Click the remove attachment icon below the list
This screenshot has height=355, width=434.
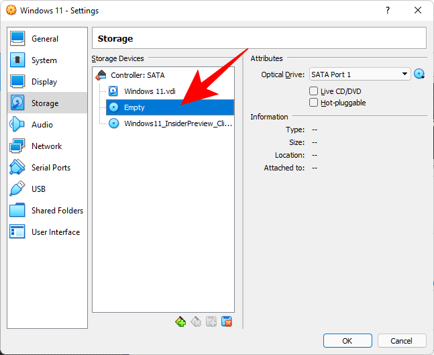click(x=227, y=322)
